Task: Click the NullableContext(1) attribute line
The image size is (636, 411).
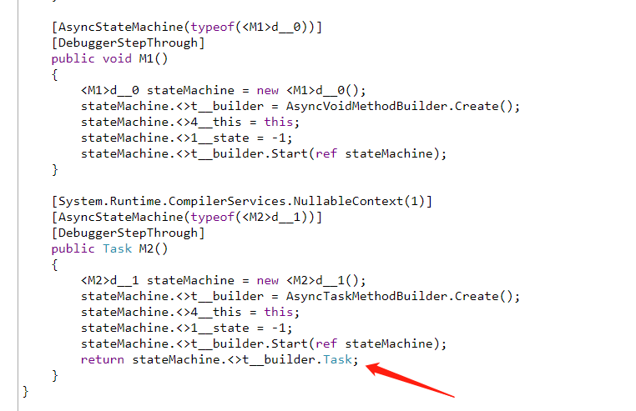Action: [x=242, y=202]
